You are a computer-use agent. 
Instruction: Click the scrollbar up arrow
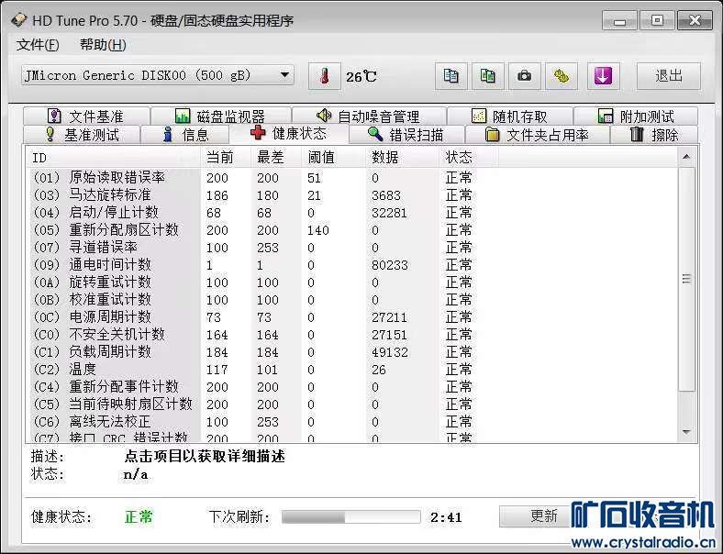(x=686, y=157)
